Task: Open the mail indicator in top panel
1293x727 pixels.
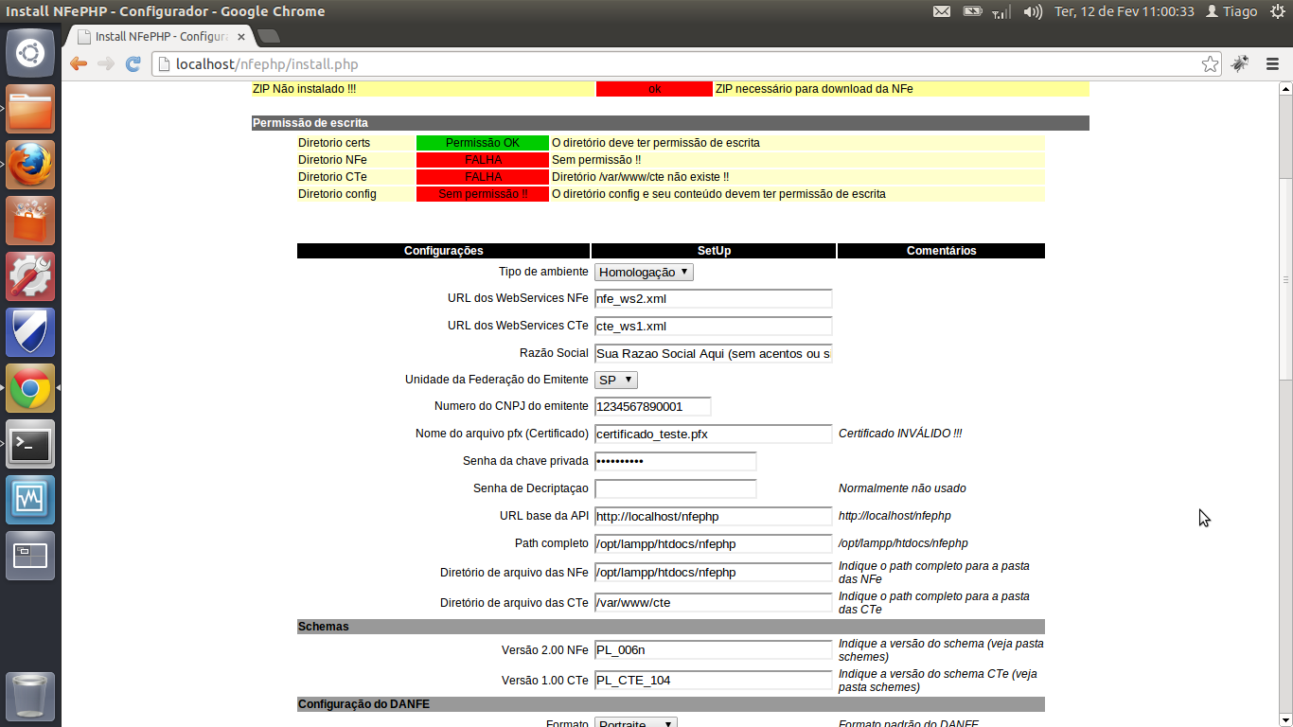Action: coord(941,11)
